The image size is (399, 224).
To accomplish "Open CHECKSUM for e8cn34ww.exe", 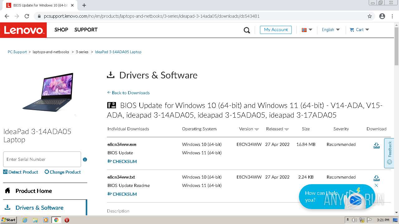I will click(x=122, y=161).
